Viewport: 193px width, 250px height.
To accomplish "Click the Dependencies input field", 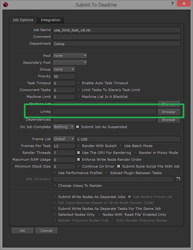I will 104,120.
